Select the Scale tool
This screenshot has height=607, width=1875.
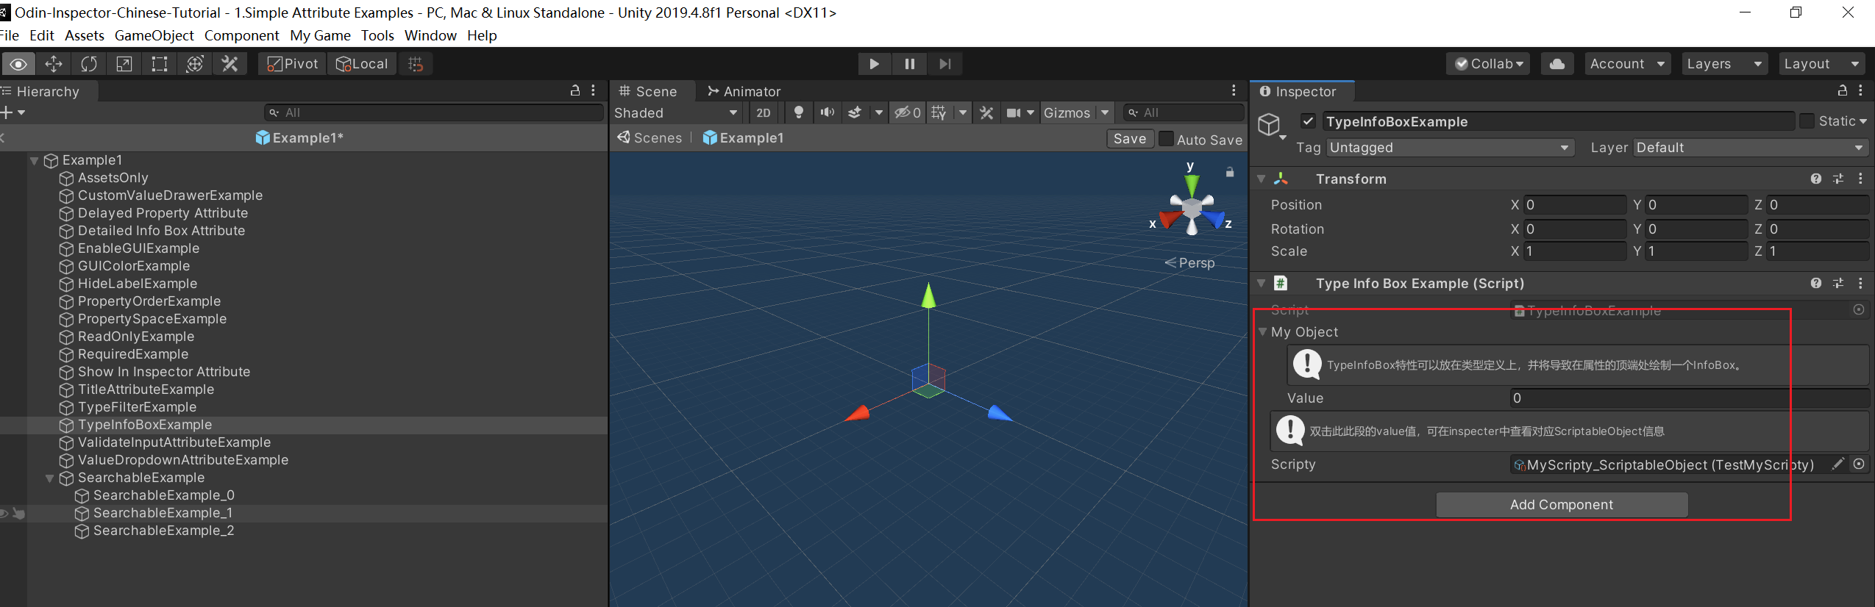click(x=124, y=64)
